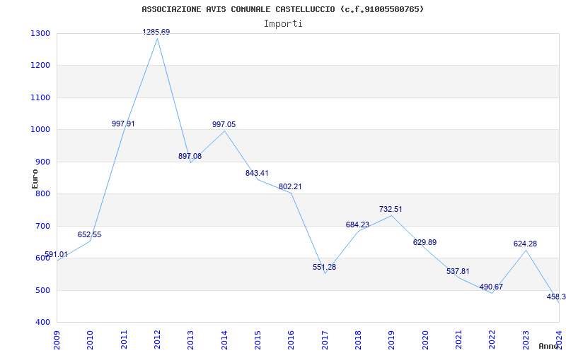
Task: Select the 2017 x-axis year label
Action: (325, 340)
